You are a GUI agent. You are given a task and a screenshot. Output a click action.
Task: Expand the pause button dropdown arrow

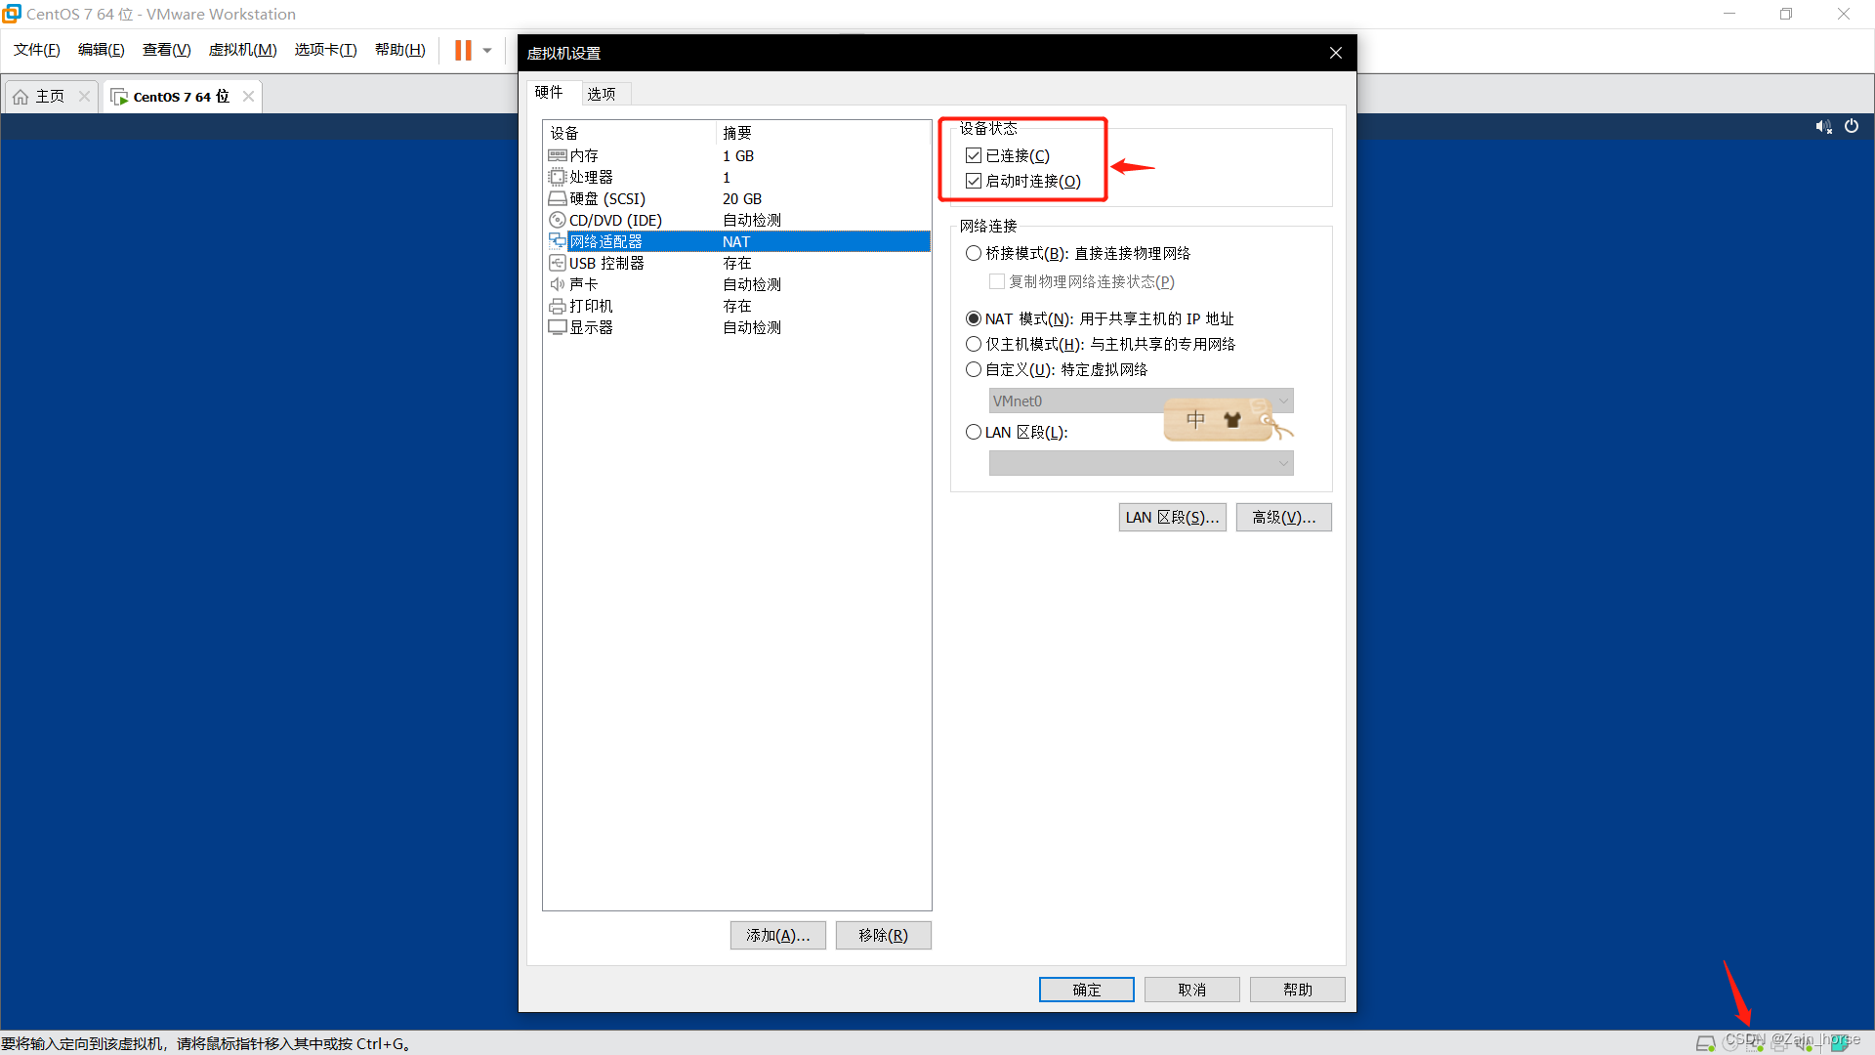point(487,51)
